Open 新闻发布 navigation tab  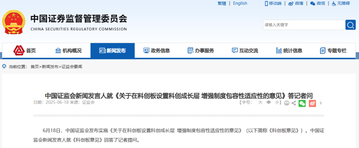112,51
